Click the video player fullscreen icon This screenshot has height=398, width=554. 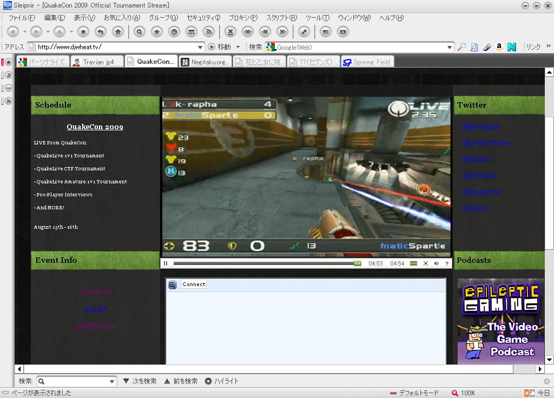426,263
